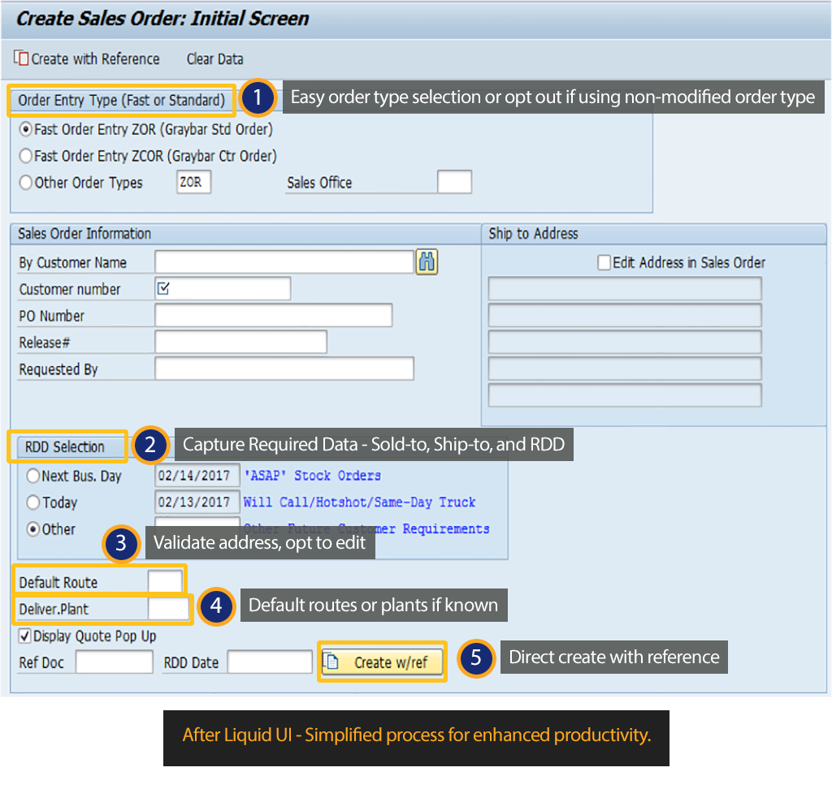
Task: Click Clear Data in toolbar
Action: [214, 59]
